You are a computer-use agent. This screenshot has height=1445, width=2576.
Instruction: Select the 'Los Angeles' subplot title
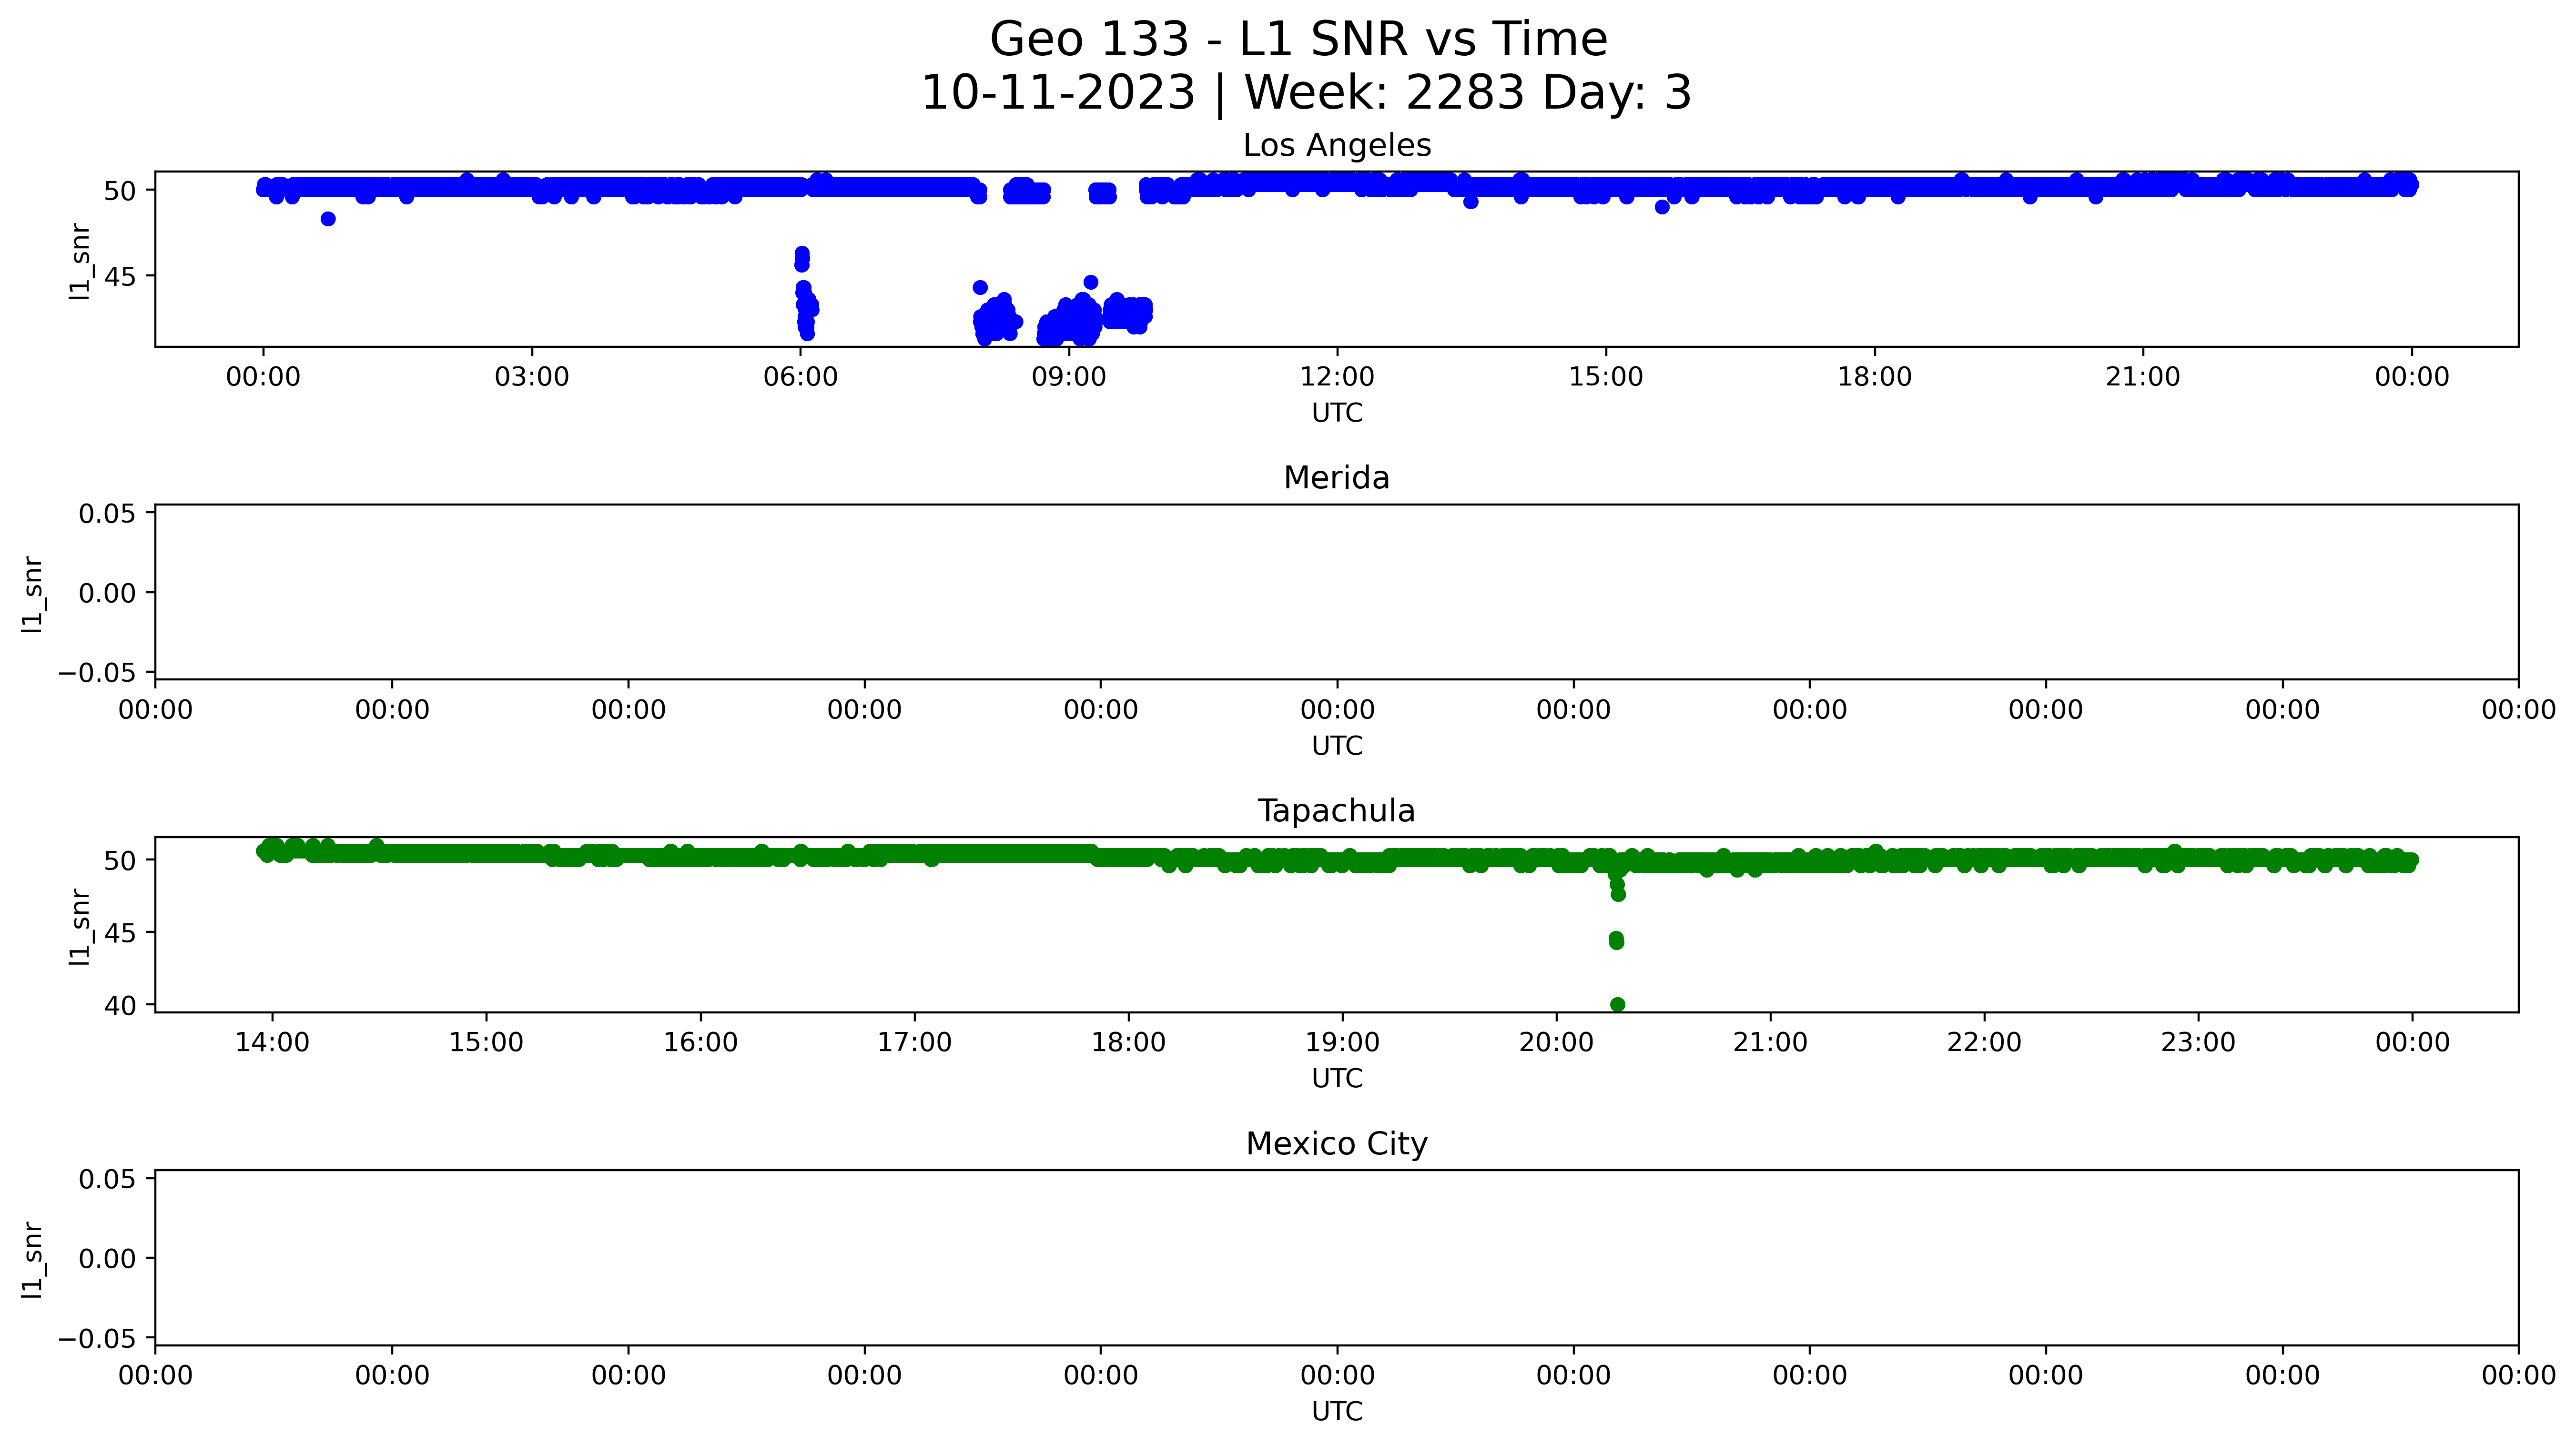[x=1337, y=146]
